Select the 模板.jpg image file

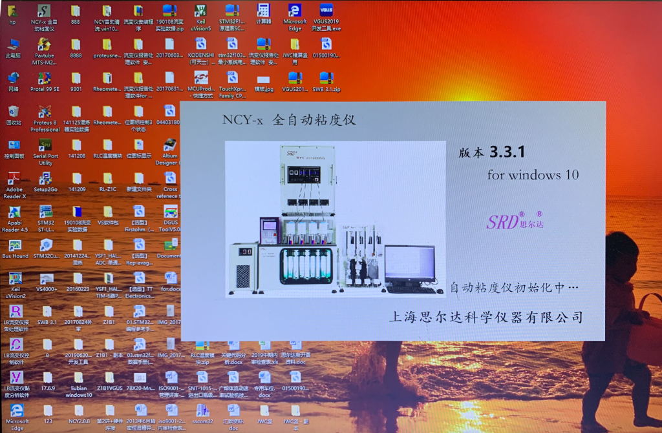263,79
